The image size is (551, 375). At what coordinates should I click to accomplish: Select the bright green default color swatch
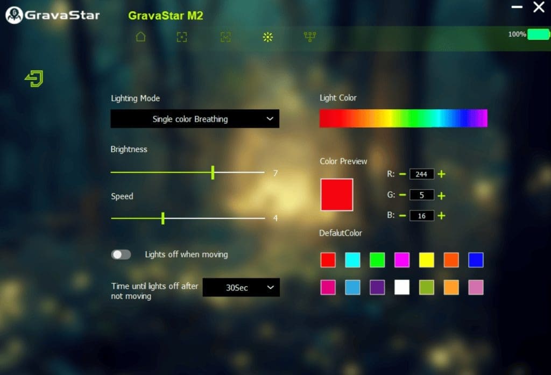click(x=377, y=260)
